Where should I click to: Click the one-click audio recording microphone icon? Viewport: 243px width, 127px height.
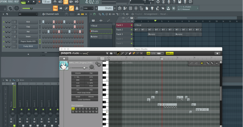click(169, 2)
